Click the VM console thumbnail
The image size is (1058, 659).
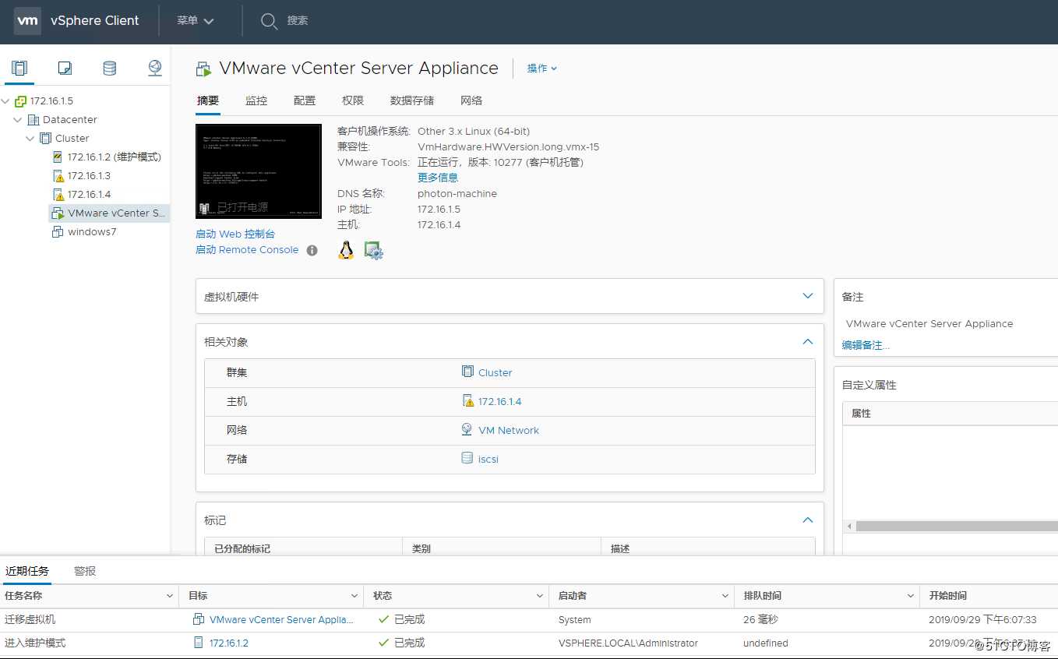(x=259, y=171)
